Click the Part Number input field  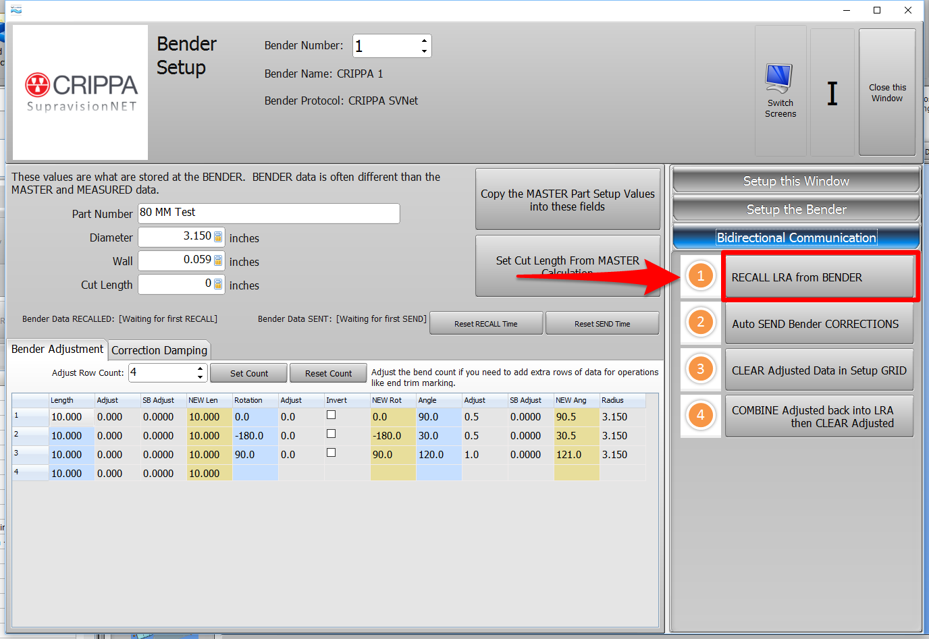click(x=269, y=213)
